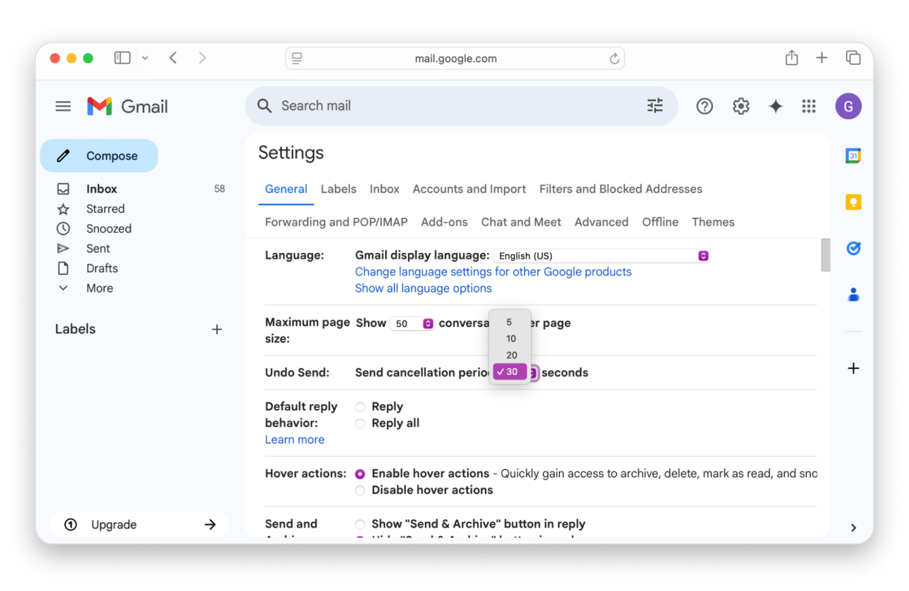The height and width of the screenshot is (591, 909).
Task: Open the Google apps grid
Action: [808, 106]
